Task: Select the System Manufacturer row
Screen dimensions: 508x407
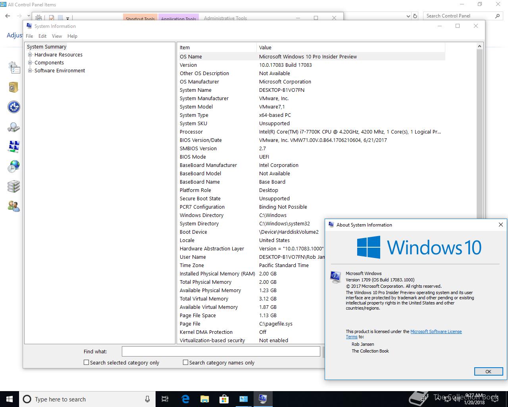Action: click(x=312, y=98)
